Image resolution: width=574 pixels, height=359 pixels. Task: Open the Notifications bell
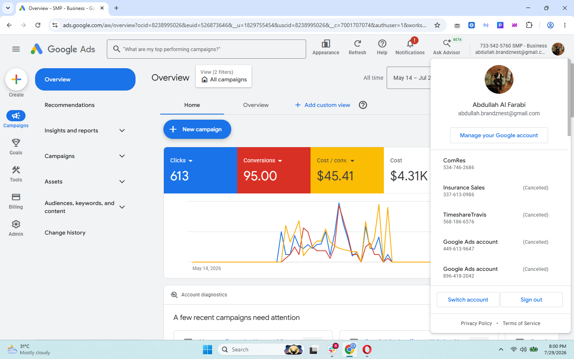(x=410, y=44)
